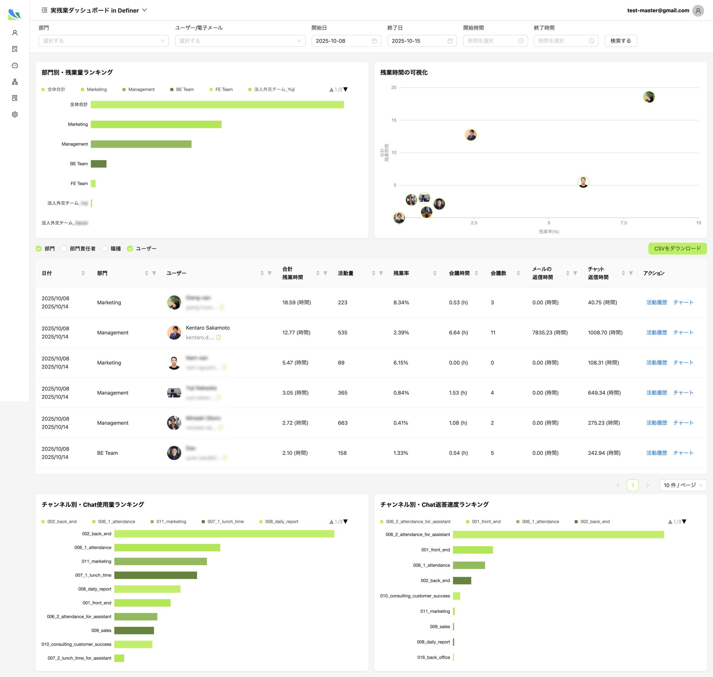The width and height of the screenshot is (713, 677).
Task: Open the dashboard gauge icon in the sidebar
Action: [15, 65]
